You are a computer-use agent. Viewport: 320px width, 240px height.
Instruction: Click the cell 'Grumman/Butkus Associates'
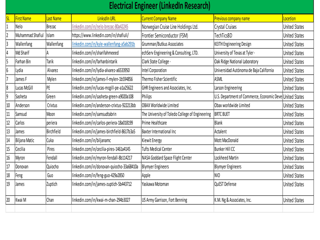177,44
